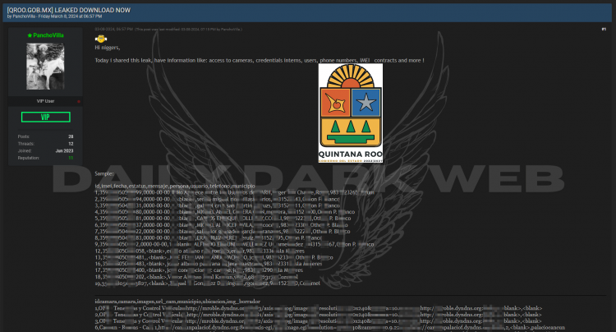Click the Threads count 12
Screen dimensions: 616x332
[71, 144]
